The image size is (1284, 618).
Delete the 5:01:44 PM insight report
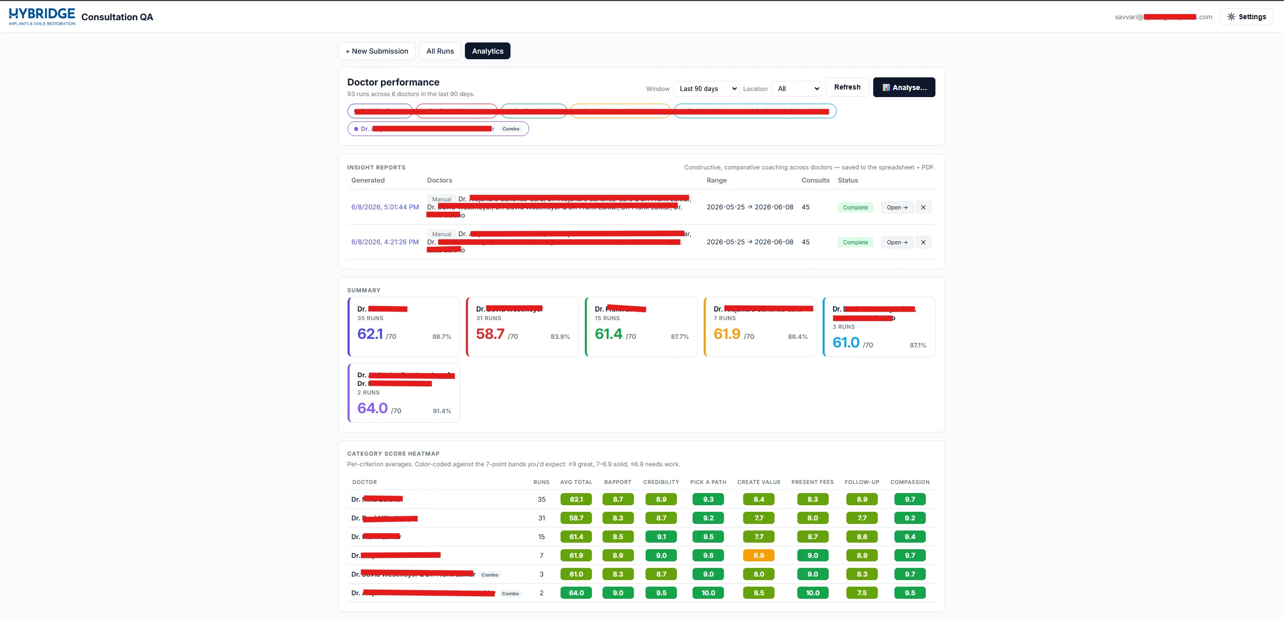point(923,207)
